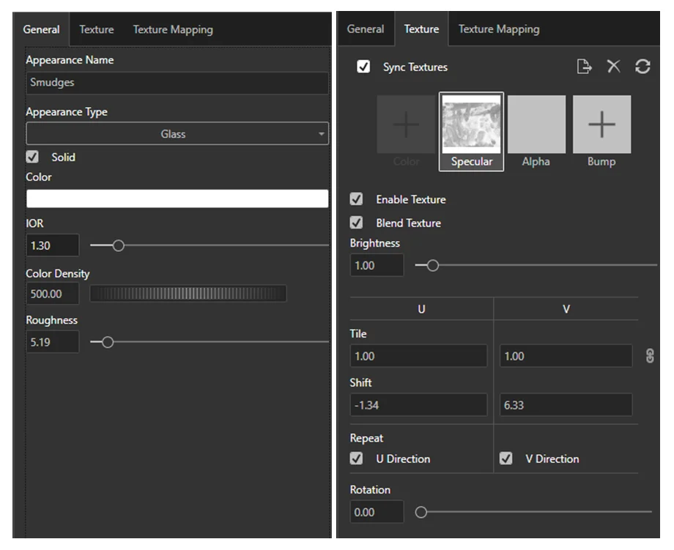Click the Shift U value field
674x550 pixels.
pos(418,405)
